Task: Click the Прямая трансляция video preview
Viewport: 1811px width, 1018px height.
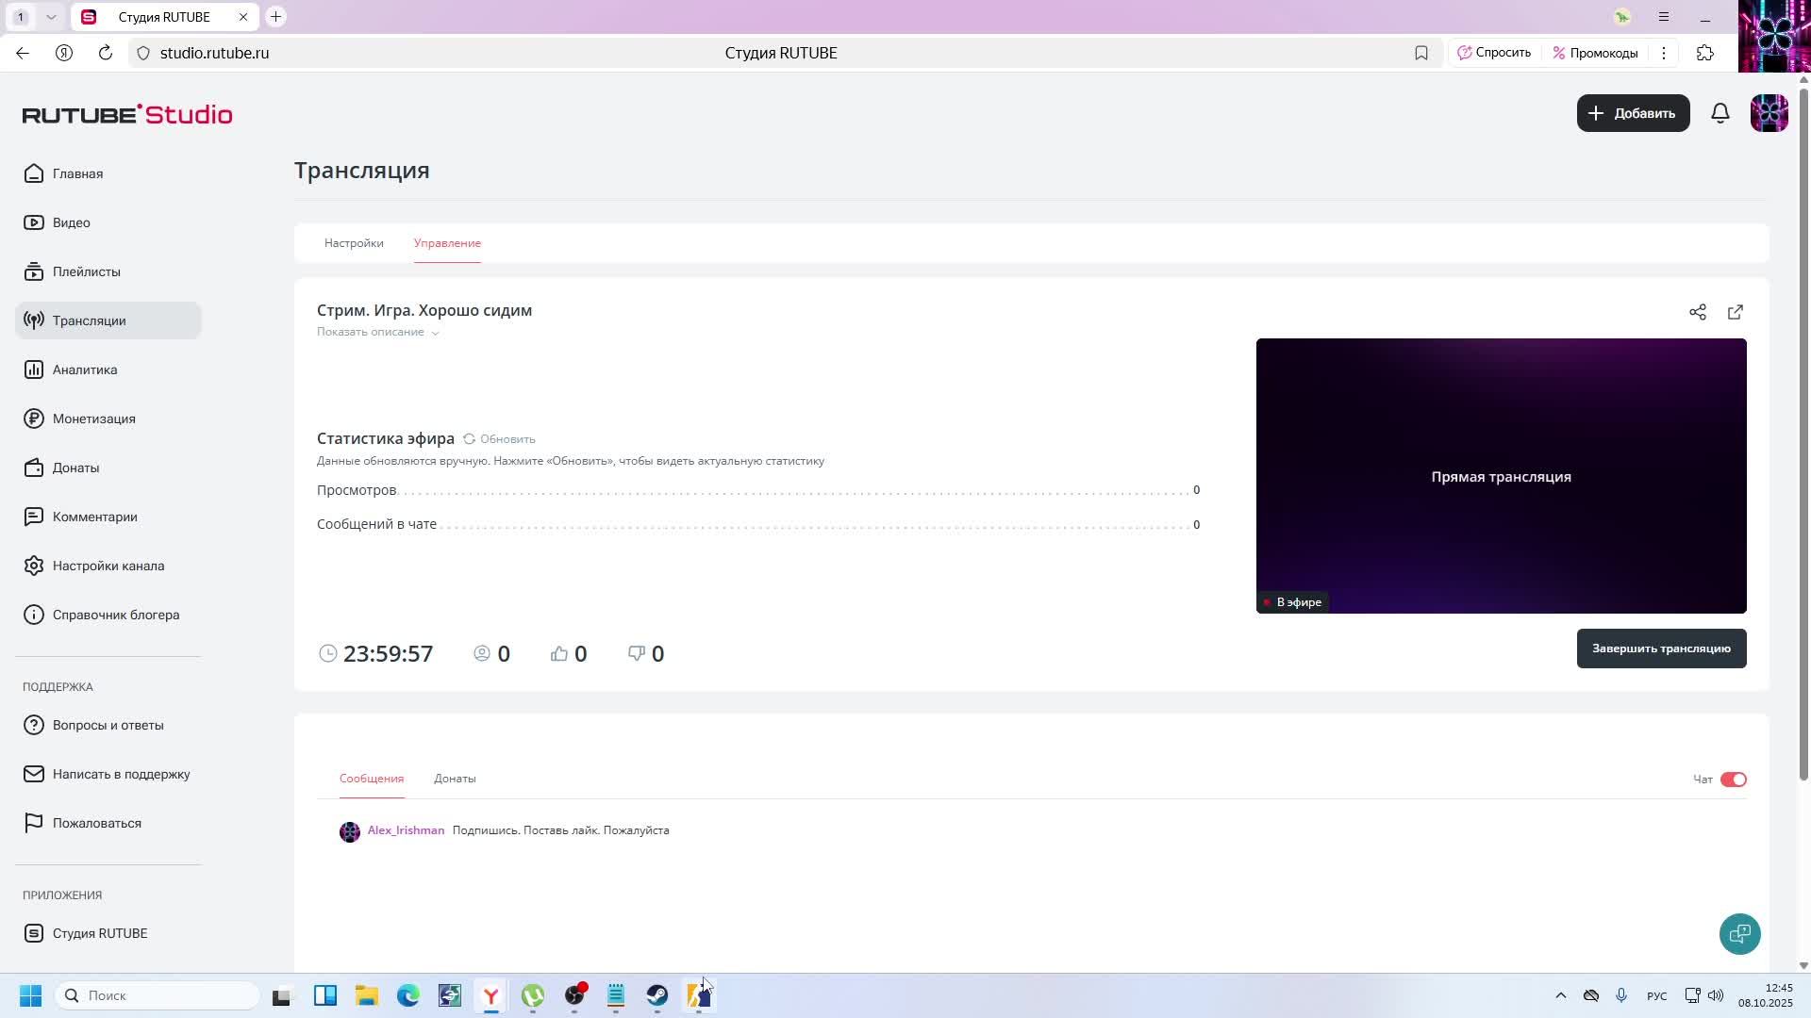Action: click(x=1501, y=476)
